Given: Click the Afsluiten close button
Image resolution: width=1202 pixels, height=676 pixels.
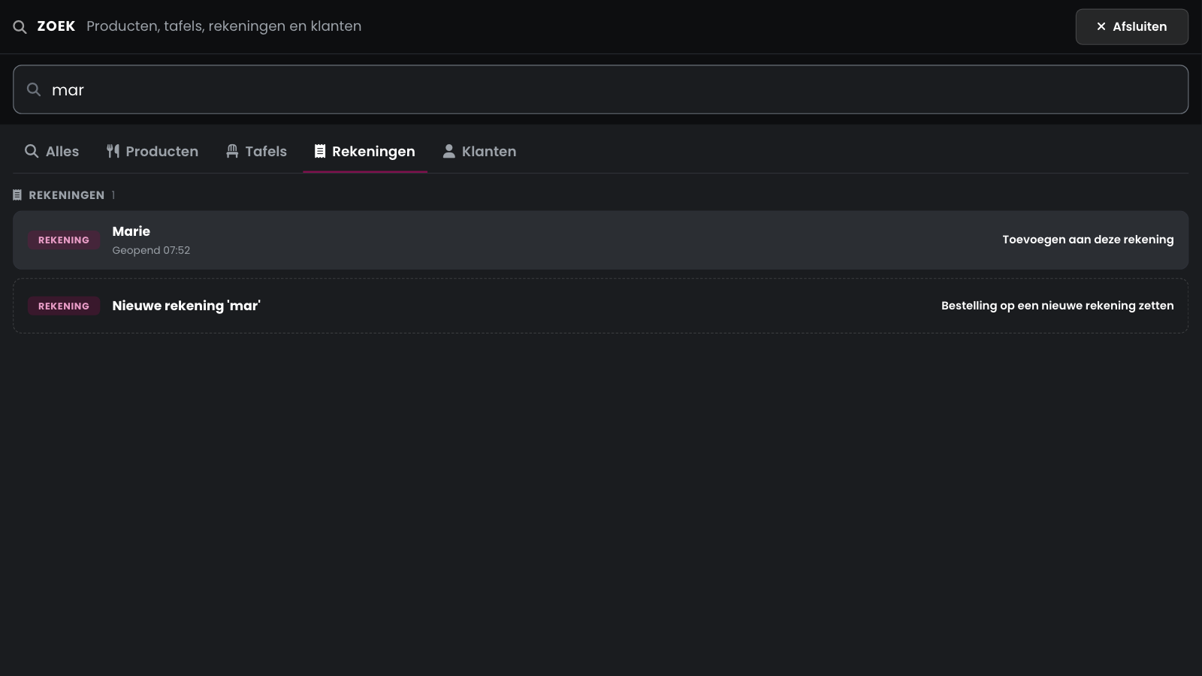Looking at the screenshot, I should (1131, 26).
